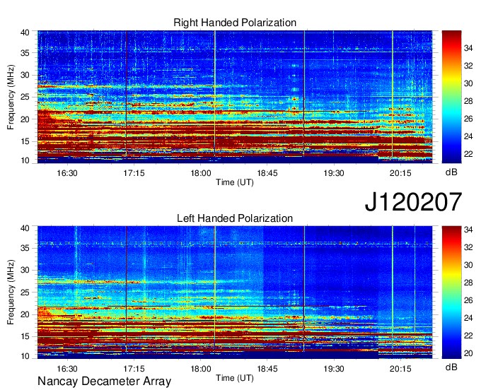The width and height of the screenshot is (481, 390).
Task: Click Frequency (MHz) label of left-handed plot
Action: 11,292
